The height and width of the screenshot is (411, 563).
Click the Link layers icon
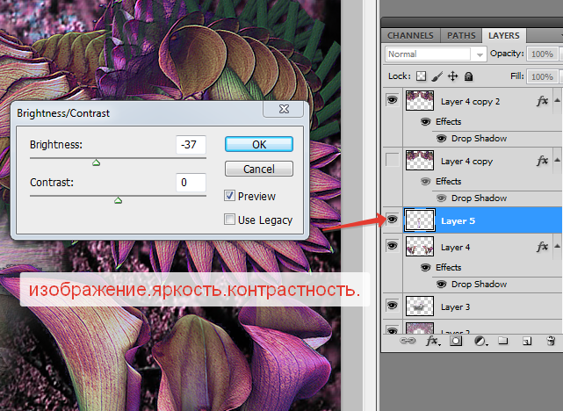click(x=408, y=341)
